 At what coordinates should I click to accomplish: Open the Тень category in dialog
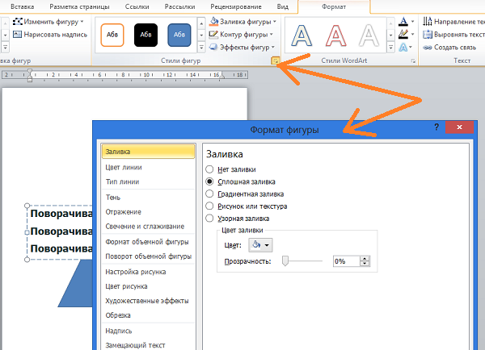coord(113,197)
